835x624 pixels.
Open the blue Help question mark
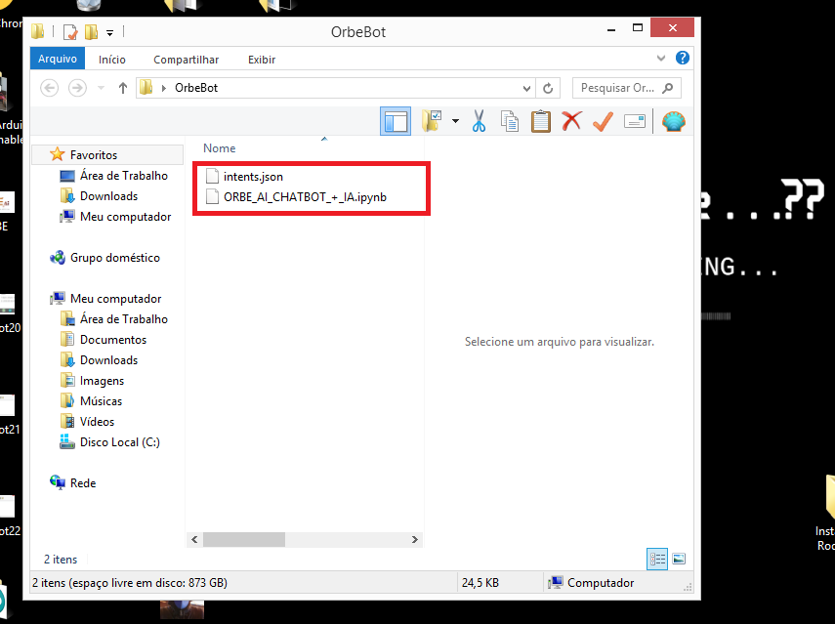click(683, 58)
